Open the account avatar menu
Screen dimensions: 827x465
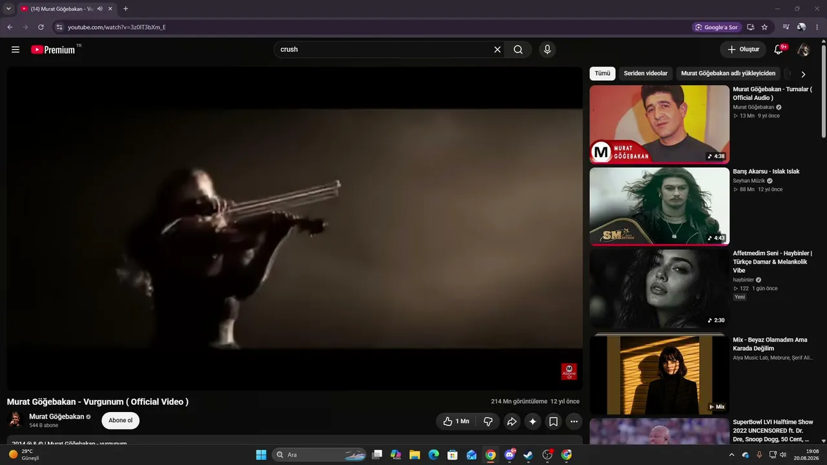(x=803, y=50)
